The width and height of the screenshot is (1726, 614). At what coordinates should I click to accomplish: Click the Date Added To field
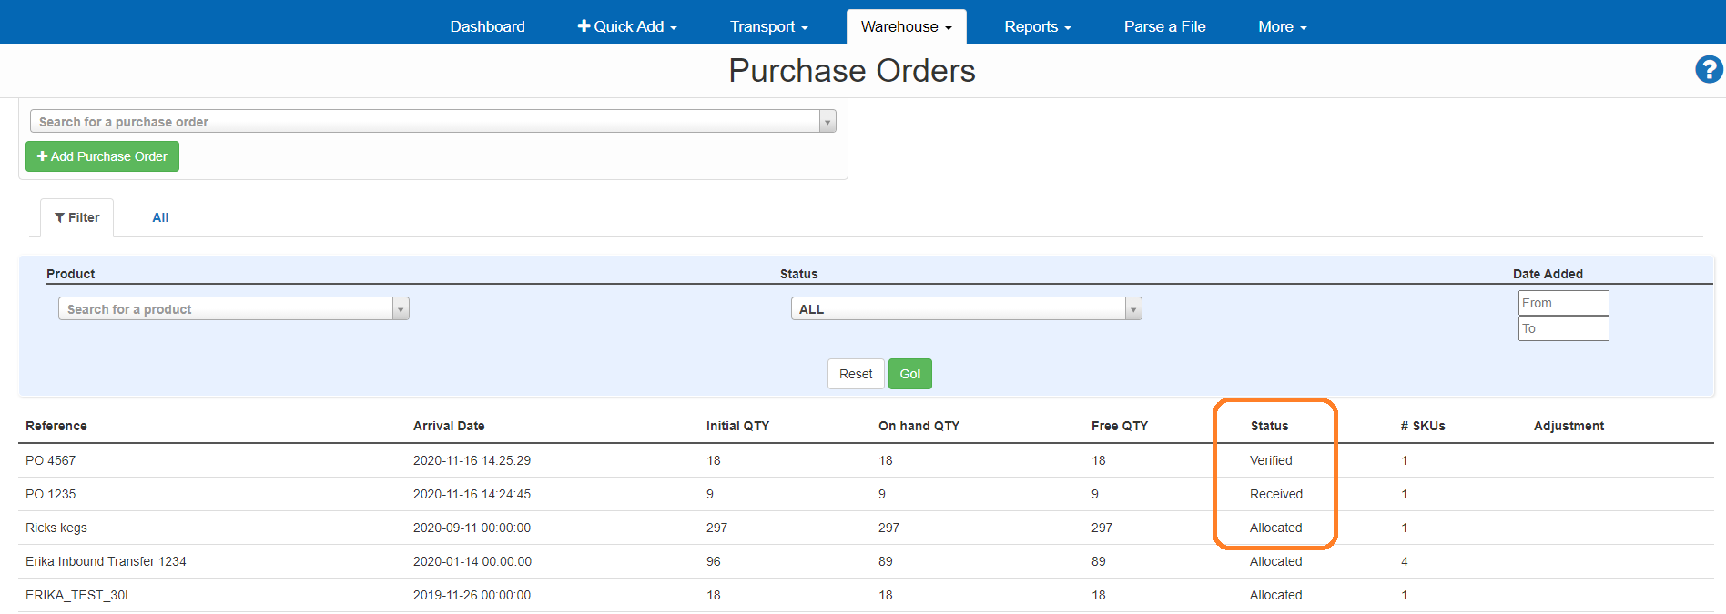pos(1563,328)
